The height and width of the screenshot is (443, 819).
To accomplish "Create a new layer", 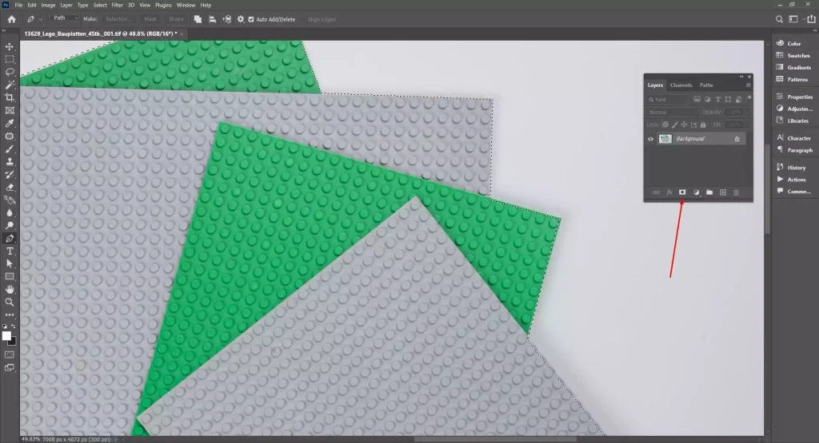I will point(723,192).
